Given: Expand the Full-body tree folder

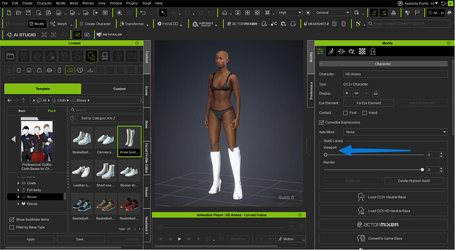Looking at the screenshot, I should click(18, 190).
